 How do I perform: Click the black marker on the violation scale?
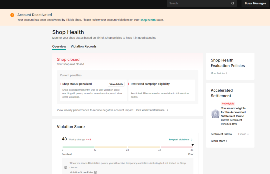[192, 145]
